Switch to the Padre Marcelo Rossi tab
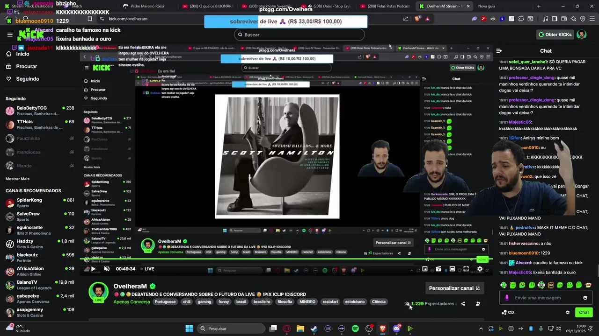The height and width of the screenshot is (336, 599). tap(147, 6)
